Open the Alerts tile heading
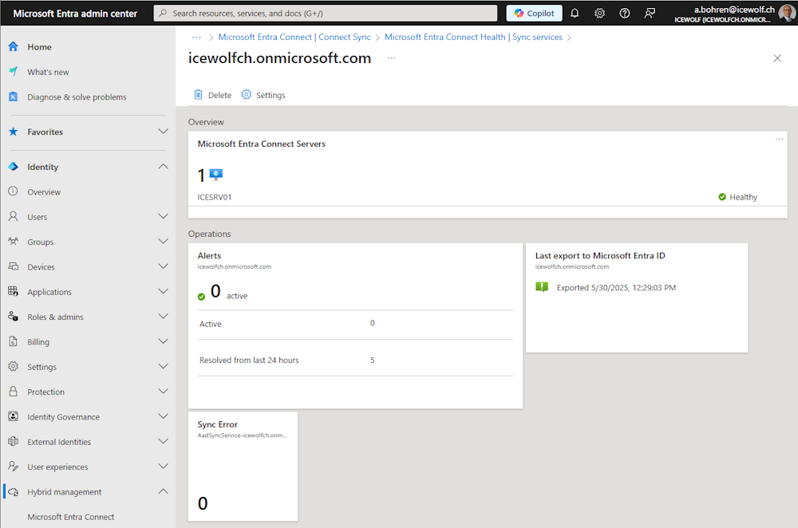The height and width of the screenshot is (528, 798). 209,256
